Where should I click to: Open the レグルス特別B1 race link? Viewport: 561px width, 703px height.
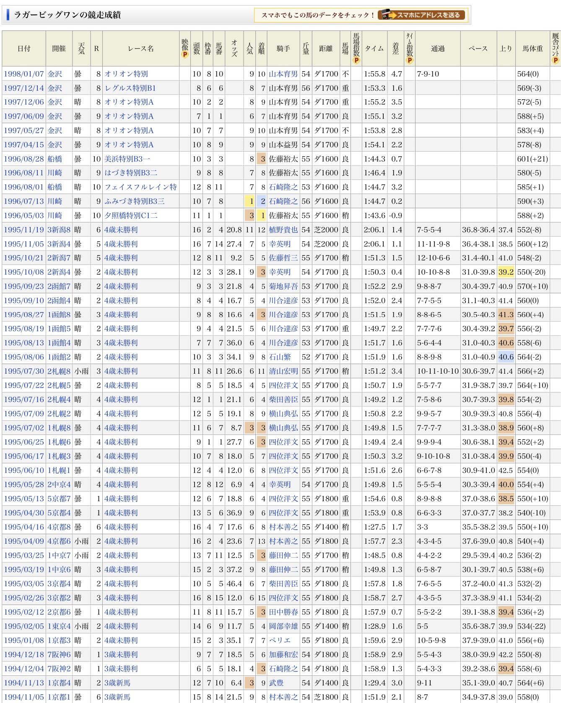(130, 88)
